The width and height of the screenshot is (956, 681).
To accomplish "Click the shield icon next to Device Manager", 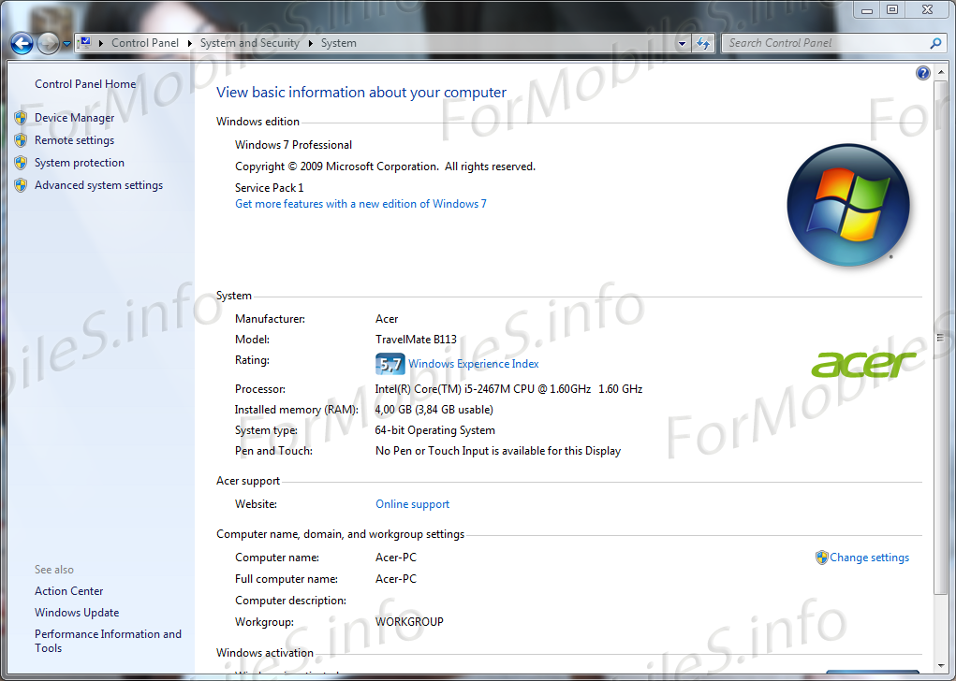I will click(21, 118).
